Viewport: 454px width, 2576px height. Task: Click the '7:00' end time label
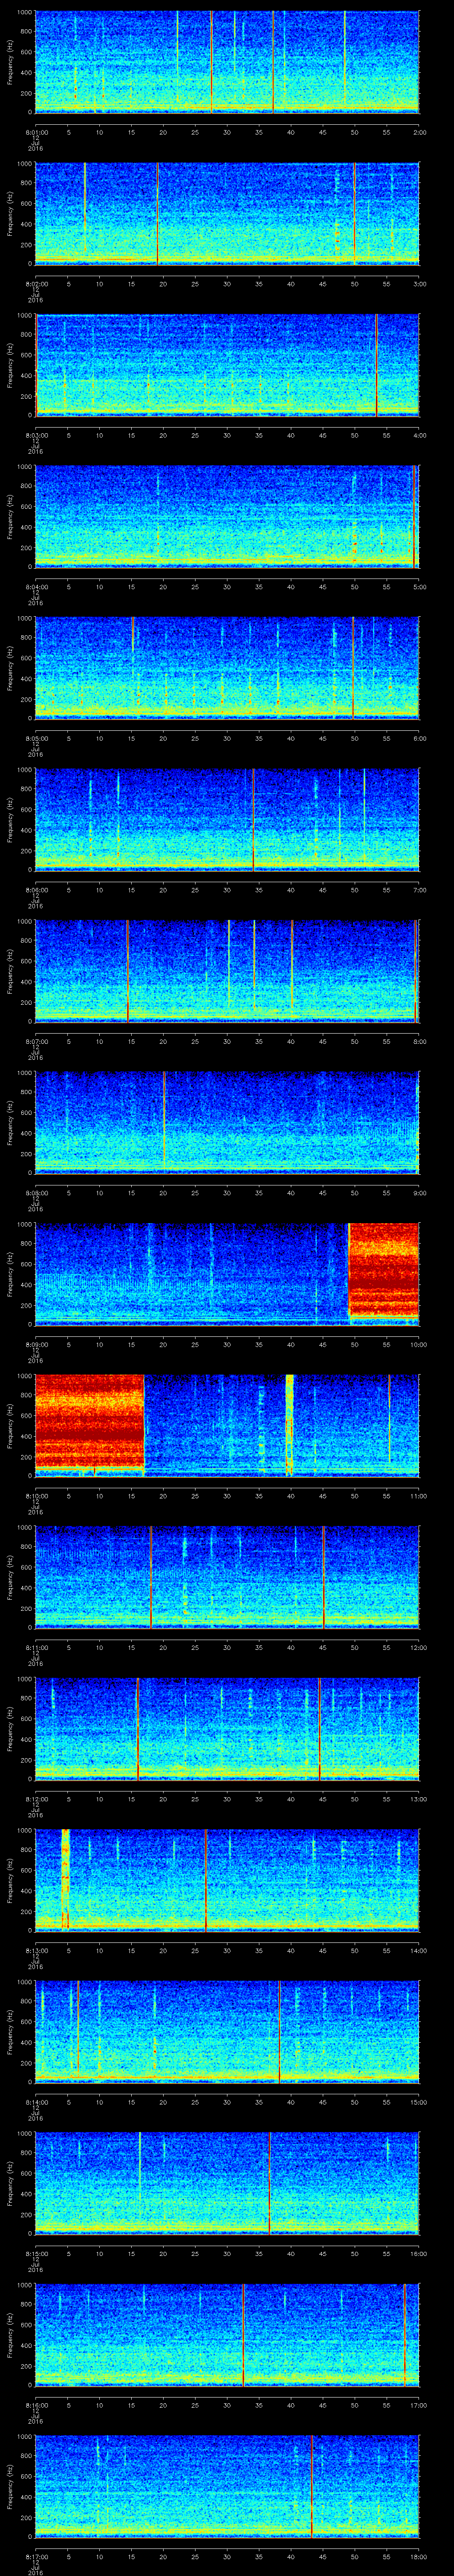click(x=419, y=890)
